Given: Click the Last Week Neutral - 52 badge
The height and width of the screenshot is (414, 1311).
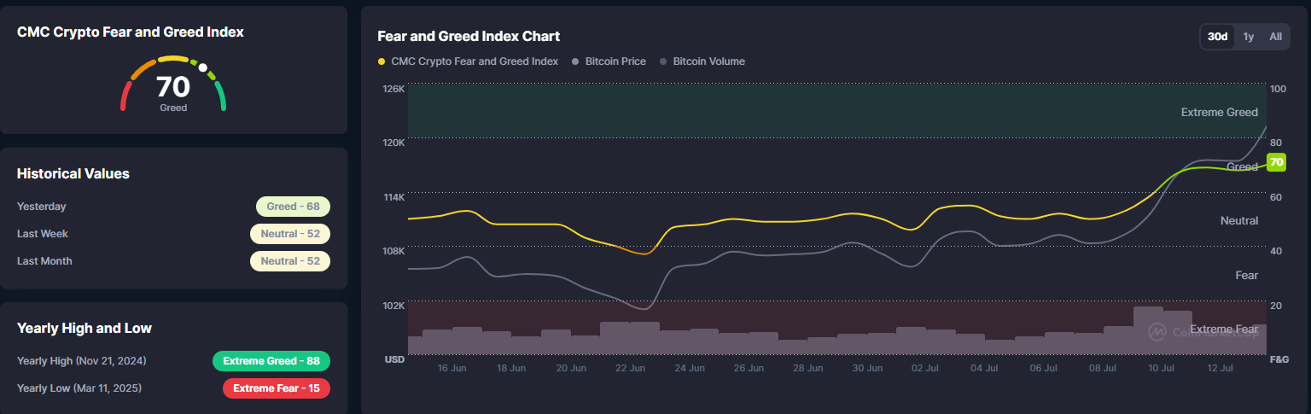Looking at the screenshot, I should [290, 234].
